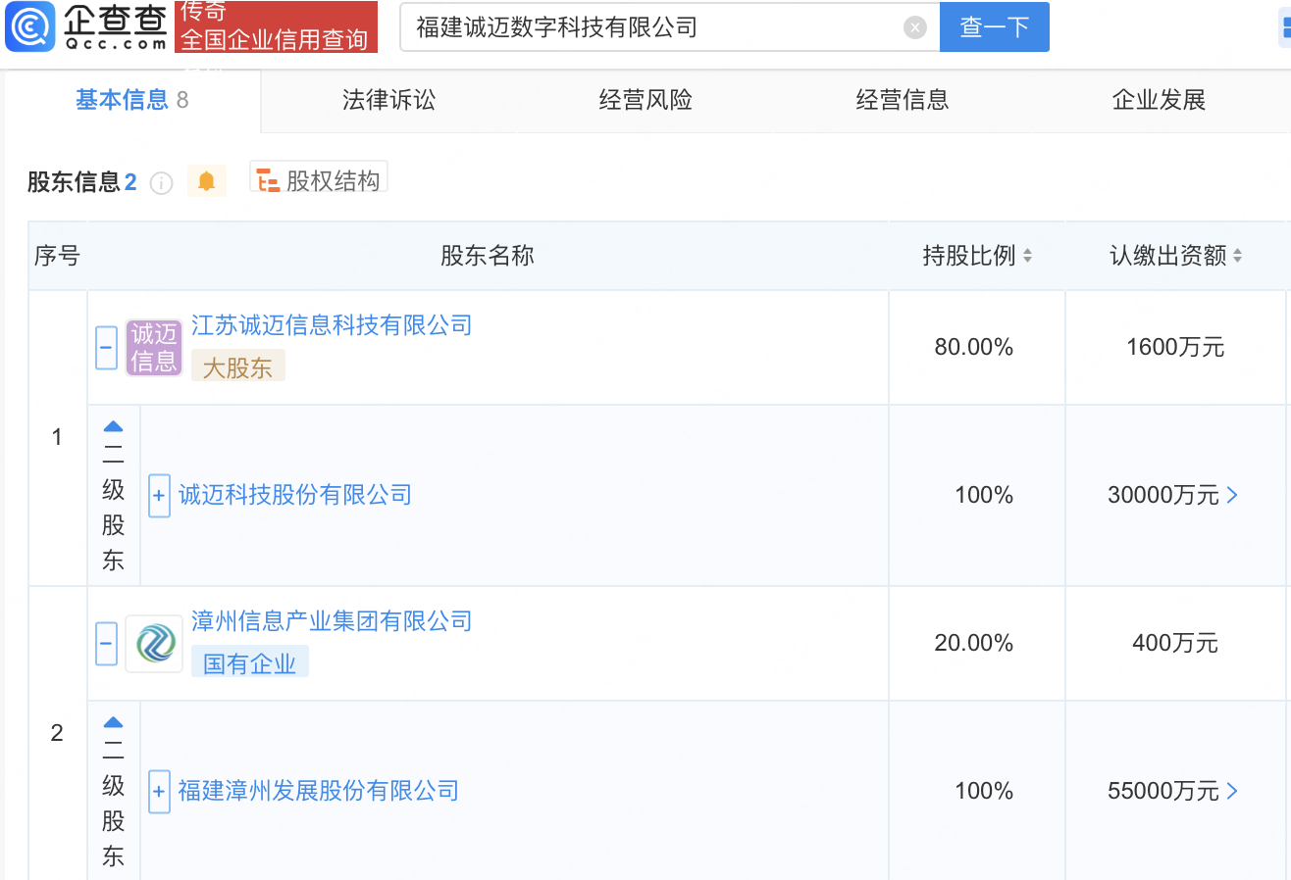Click the info icon beside 股东信息
The height and width of the screenshot is (880, 1291).
click(x=162, y=182)
